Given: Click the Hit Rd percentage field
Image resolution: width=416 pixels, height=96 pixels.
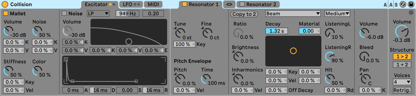Looking at the screenshot, I should (336, 90).
